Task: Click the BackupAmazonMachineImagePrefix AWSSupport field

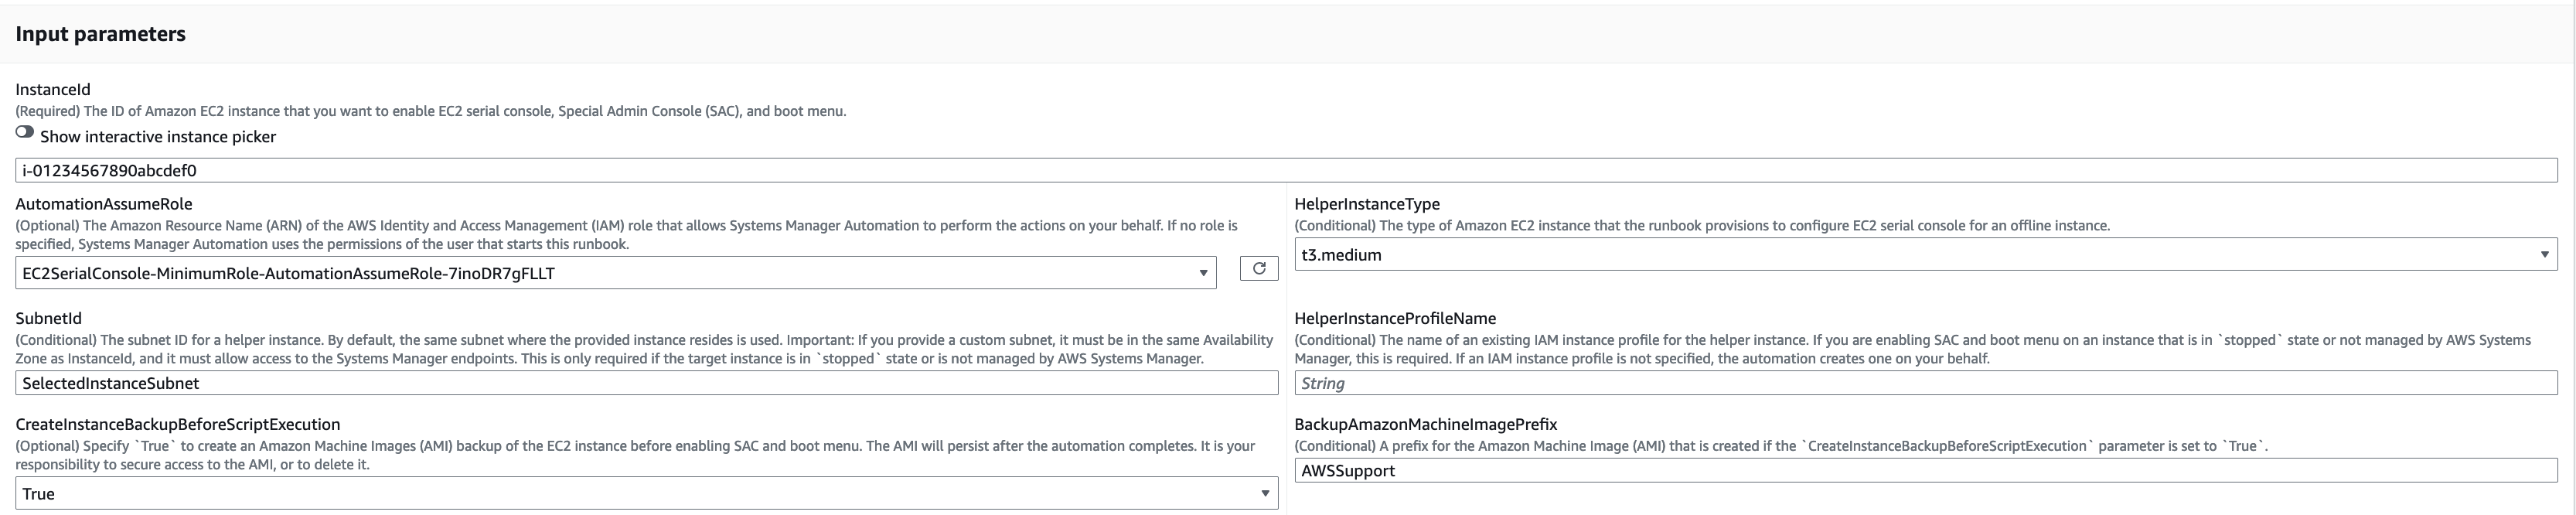Action: (1925, 471)
